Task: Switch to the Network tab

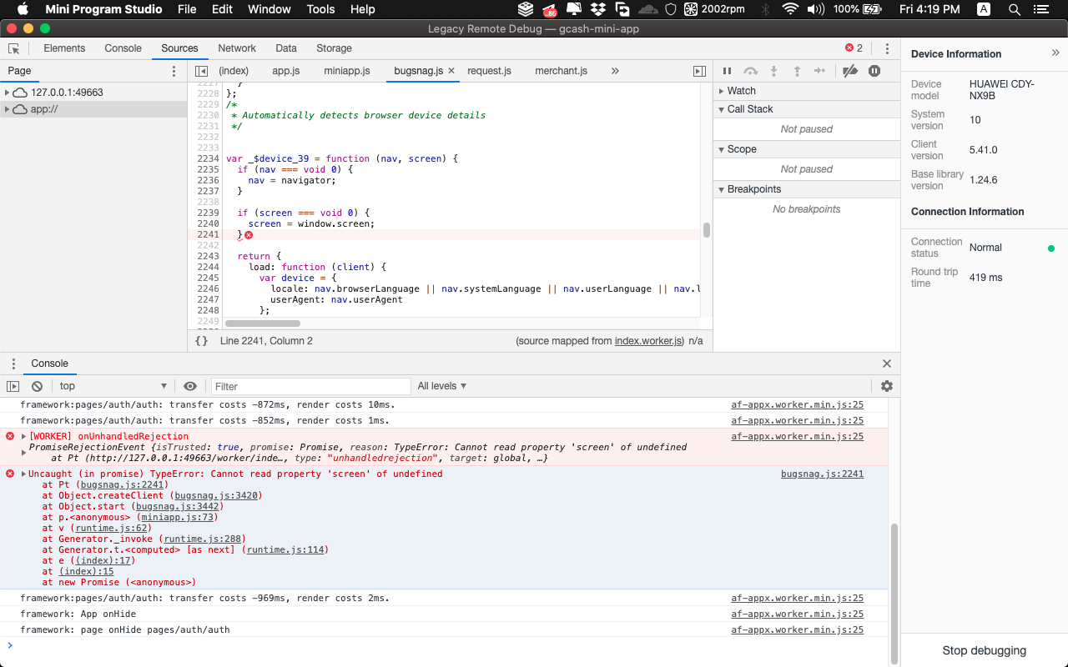Action: coord(237,48)
